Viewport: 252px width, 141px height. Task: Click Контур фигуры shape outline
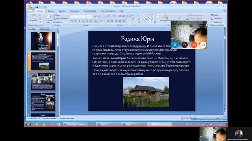(x=194, y=18)
